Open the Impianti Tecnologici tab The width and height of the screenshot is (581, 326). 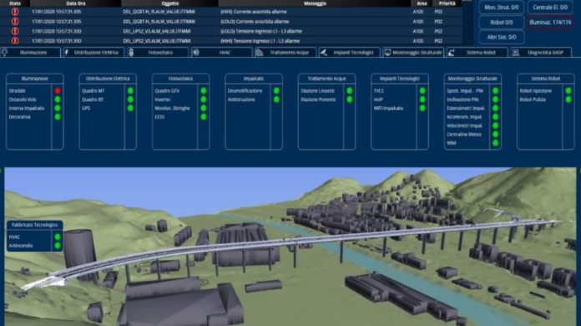click(x=350, y=53)
